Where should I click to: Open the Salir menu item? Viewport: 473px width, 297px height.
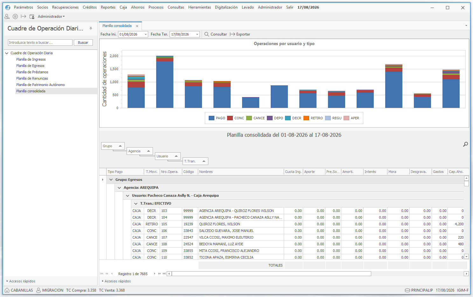[290, 7]
